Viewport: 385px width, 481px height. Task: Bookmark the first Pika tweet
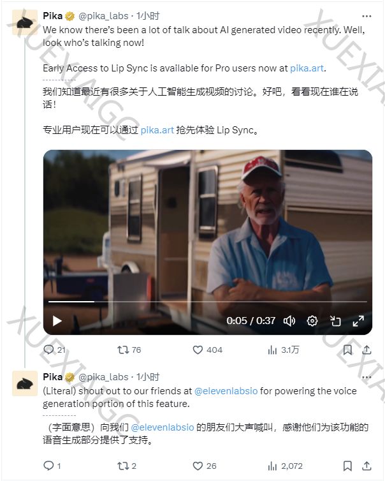347,350
